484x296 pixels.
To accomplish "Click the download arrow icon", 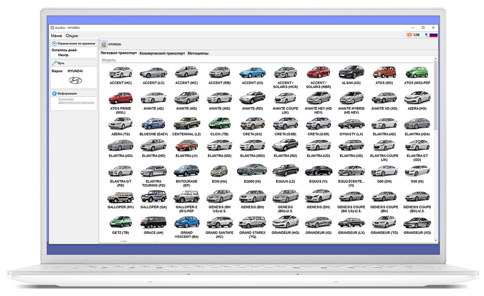I will pyautogui.click(x=427, y=35).
